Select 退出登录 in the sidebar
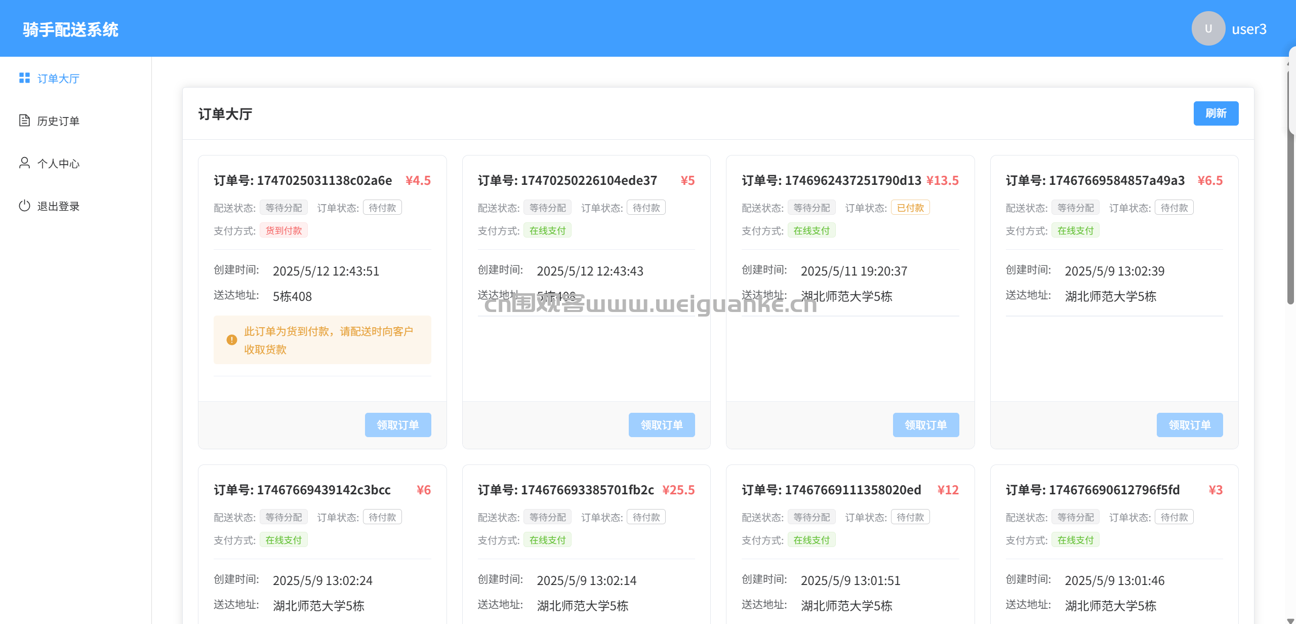Image resolution: width=1296 pixels, height=624 pixels. (58, 206)
